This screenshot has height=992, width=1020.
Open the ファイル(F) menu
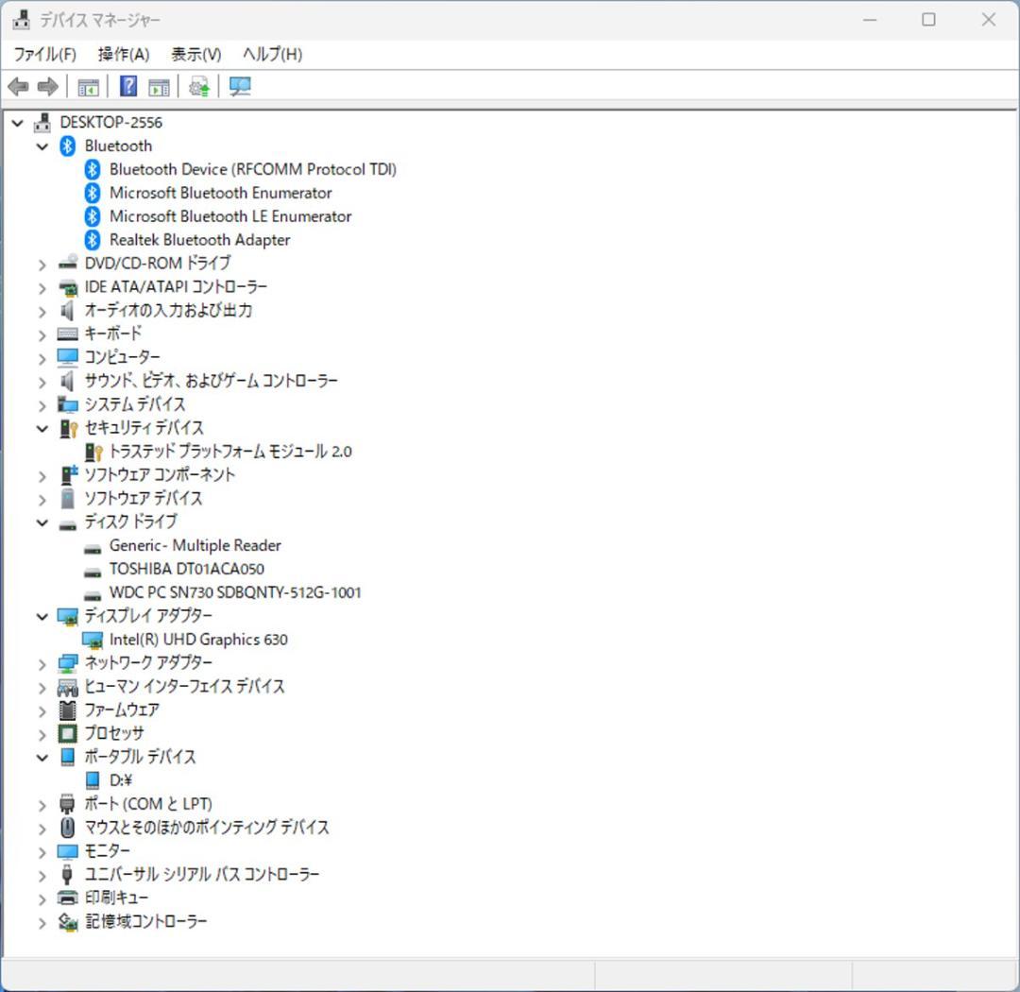[44, 54]
